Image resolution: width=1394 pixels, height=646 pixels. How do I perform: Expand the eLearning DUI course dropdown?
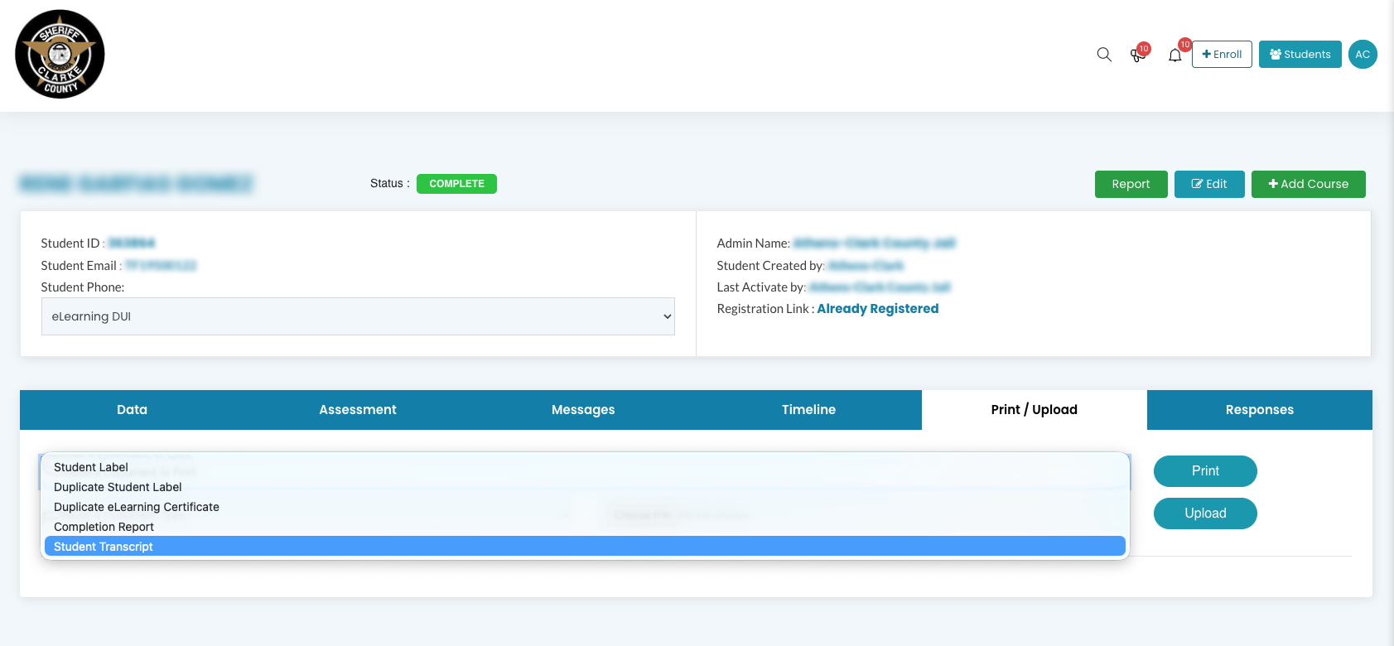tap(358, 316)
